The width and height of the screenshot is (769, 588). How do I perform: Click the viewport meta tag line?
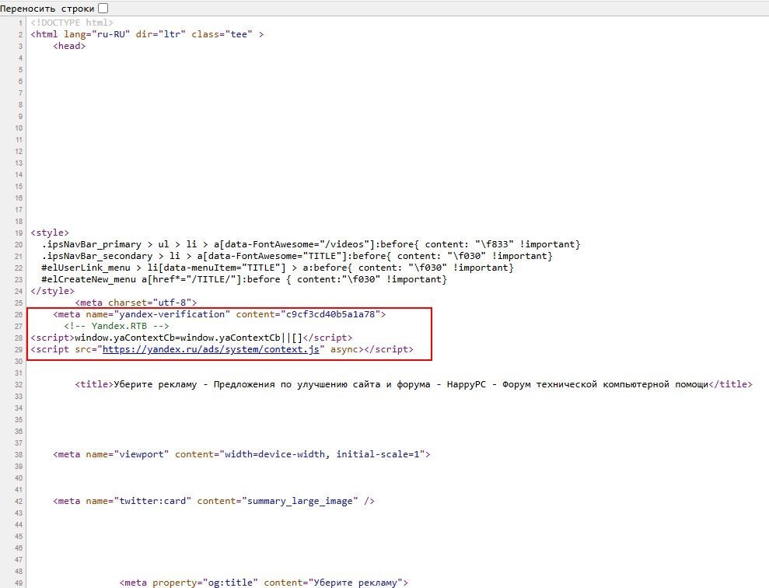(242, 454)
